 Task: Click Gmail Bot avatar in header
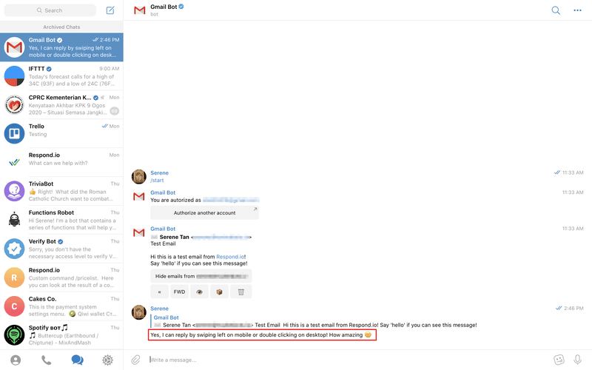pyautogui.click(x=140, y=10)
